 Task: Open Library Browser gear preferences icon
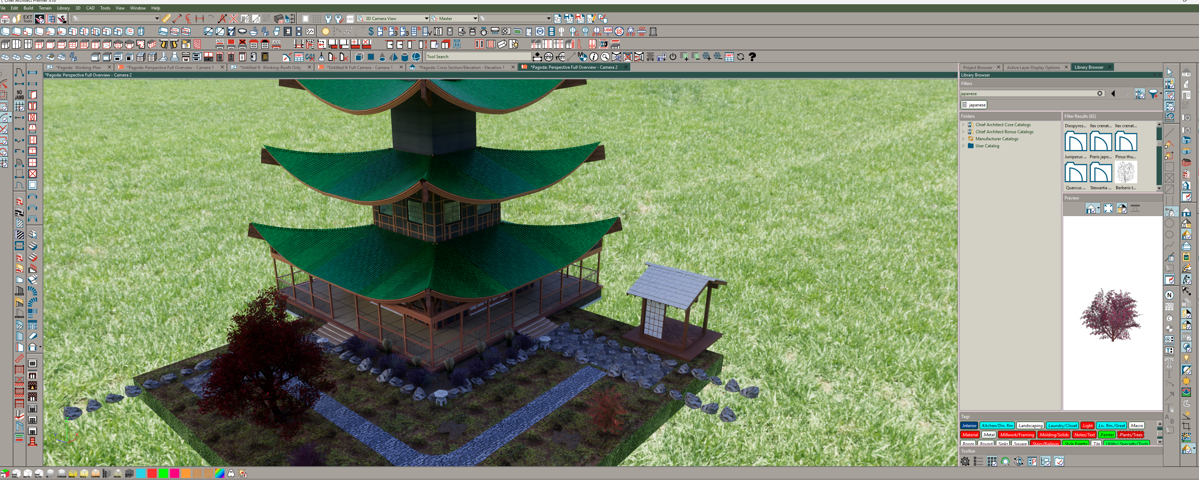coord(965,461)
